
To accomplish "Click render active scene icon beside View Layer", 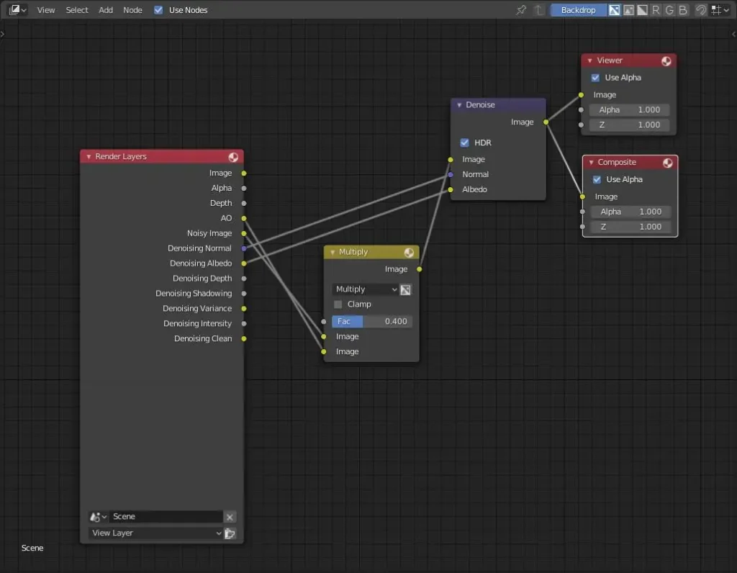I will 230,533.
